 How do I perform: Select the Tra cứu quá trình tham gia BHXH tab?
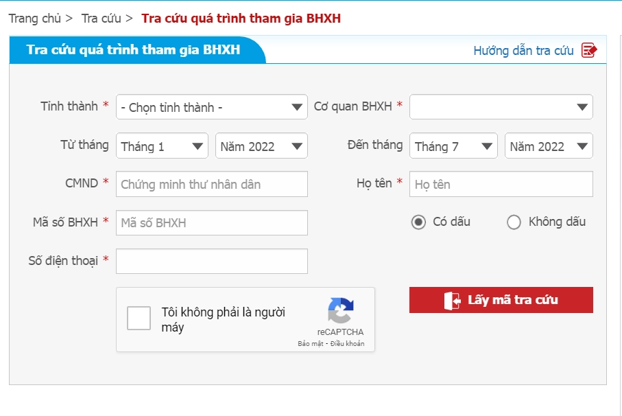coord(134,49)
